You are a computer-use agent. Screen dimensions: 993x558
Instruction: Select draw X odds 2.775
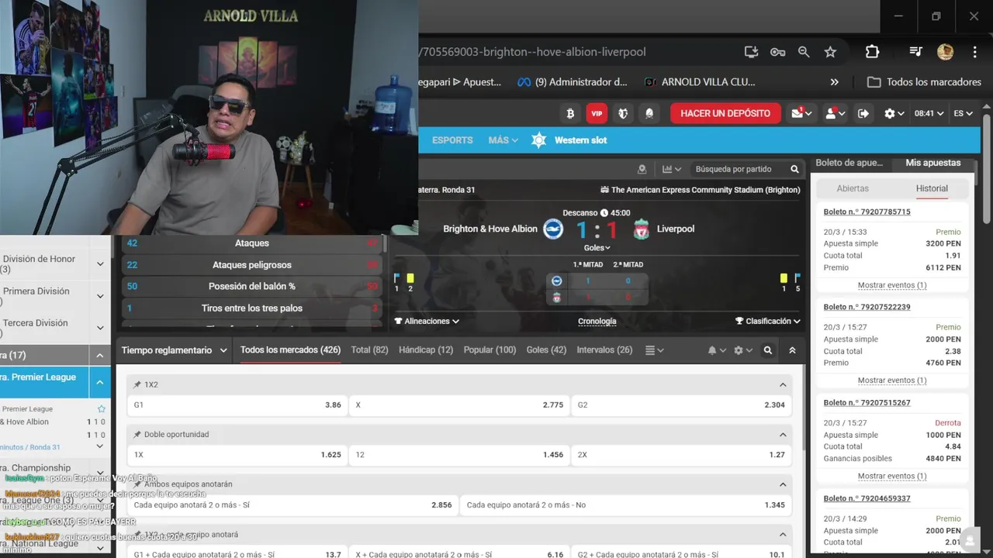click(x=459, y=405)
